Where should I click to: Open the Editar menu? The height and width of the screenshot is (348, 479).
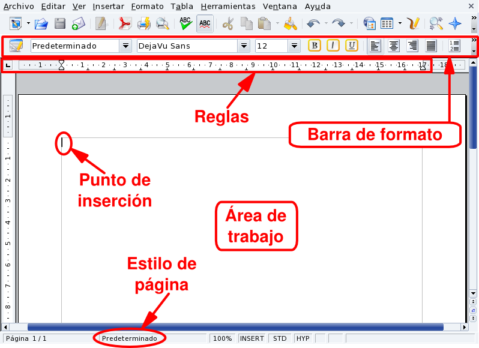pos(53,7)
